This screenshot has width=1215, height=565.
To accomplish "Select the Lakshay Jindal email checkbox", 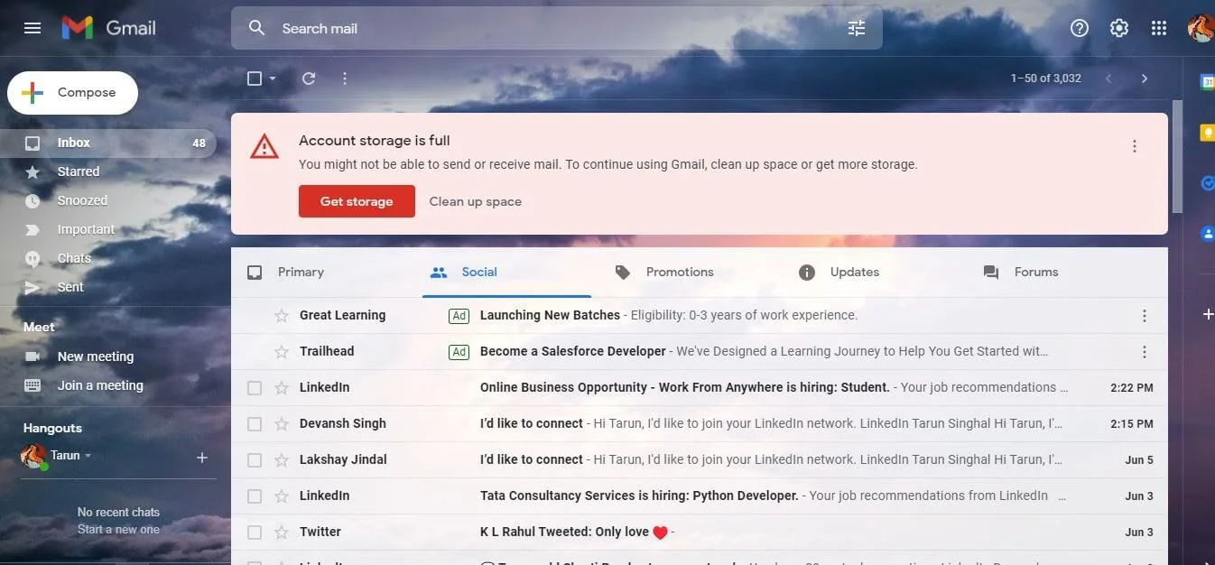I will tap(255, 459).
